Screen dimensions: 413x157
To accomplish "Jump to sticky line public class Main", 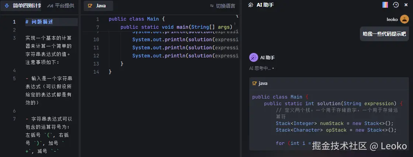I will pos(137,19).
